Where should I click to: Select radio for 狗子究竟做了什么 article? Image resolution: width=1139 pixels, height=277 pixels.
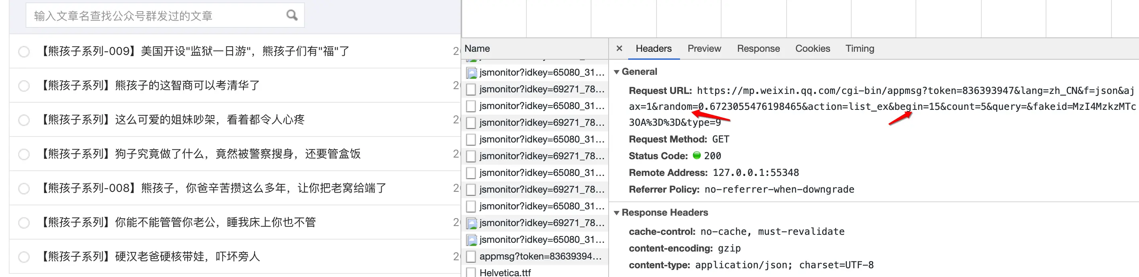tap(24, 154)
